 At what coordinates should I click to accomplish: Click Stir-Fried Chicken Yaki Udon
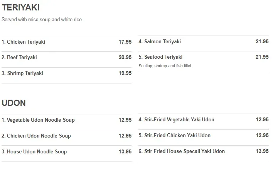tap(175, 136)
